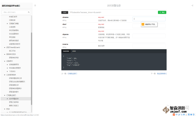196x116 pixels.
Task: Select the success response tab
Action: (66, 51)
